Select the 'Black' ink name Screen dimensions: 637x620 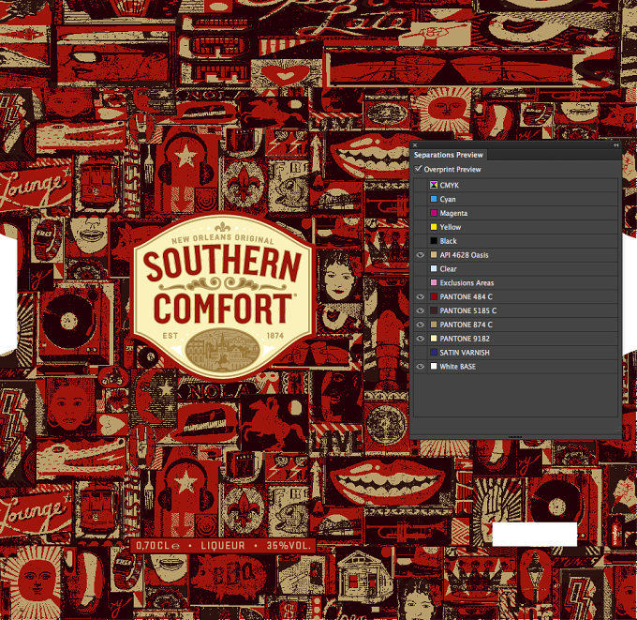pos(448,241)
